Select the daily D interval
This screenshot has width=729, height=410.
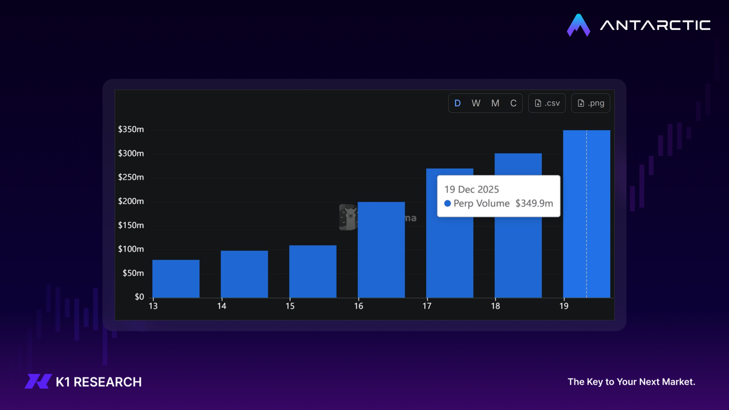pyautogui.click(x=457, y=103)
